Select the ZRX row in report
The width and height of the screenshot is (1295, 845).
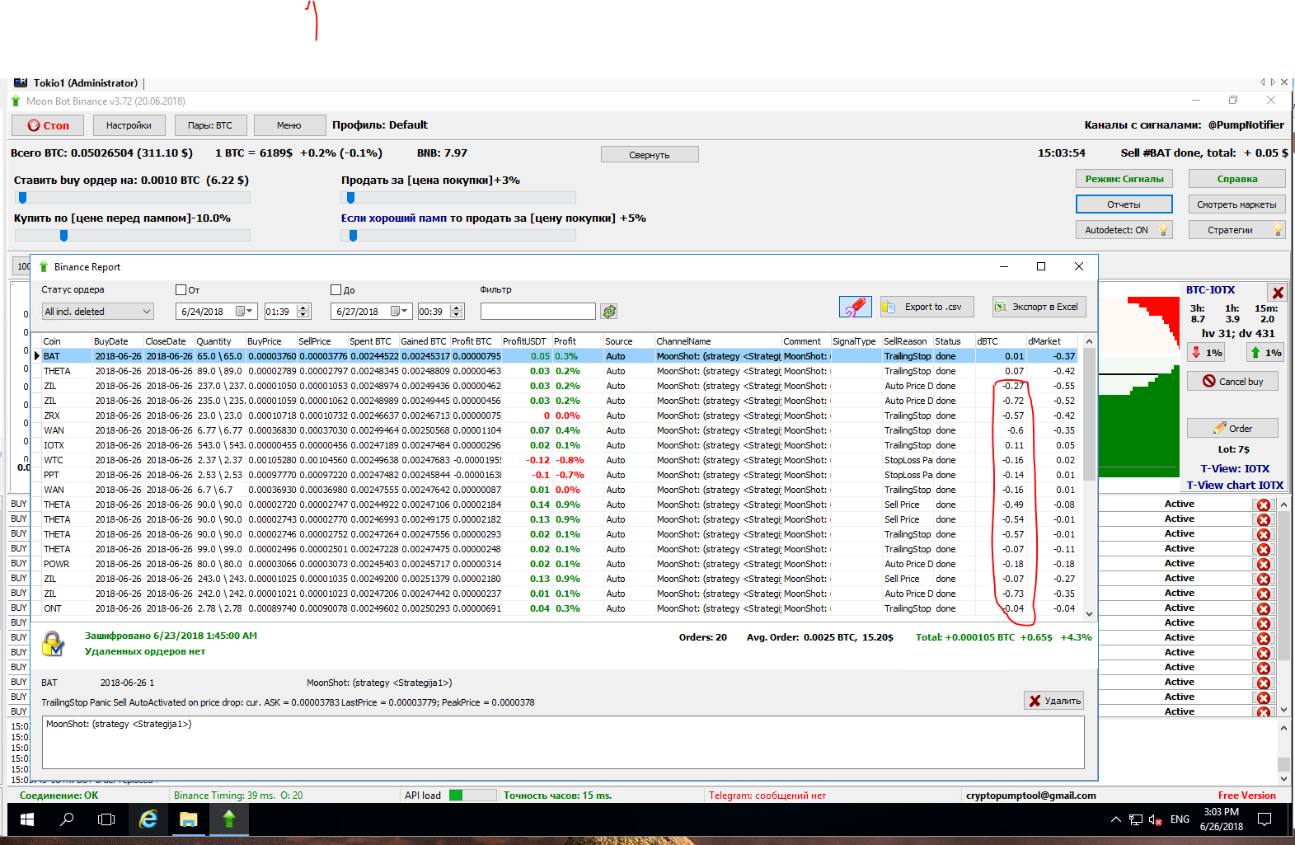(560, 415)
